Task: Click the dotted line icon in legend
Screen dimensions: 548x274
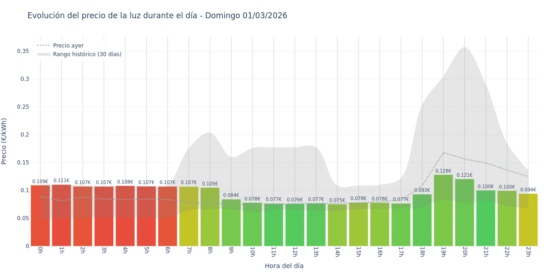Action: click(44, 46)
